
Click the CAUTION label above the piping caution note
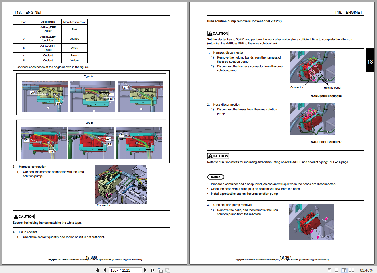[x=218, y=156]
